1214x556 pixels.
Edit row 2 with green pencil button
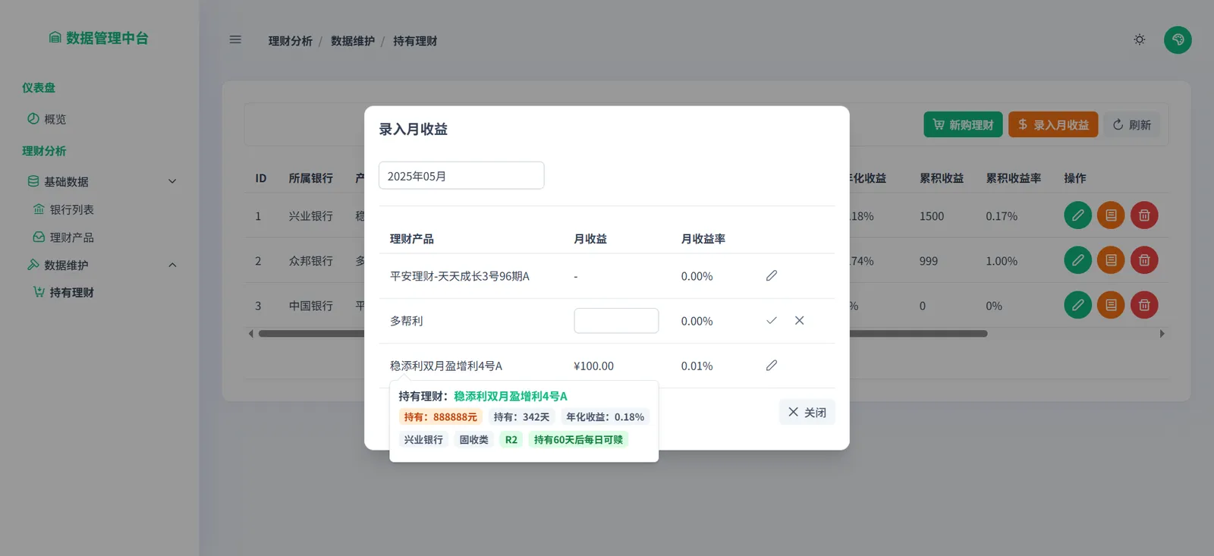click(1077, 260)
